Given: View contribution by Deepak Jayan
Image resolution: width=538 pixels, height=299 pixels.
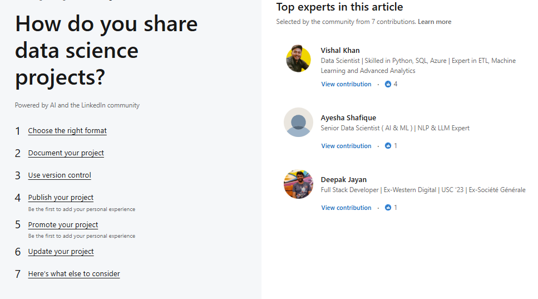Looking at the screenshot, I should tap(346, 208).
